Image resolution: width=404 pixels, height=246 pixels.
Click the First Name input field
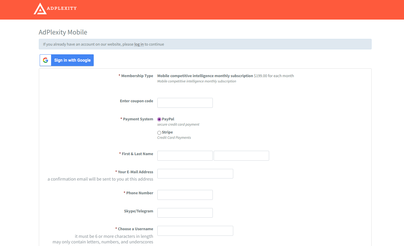click(x=185, y=156)
